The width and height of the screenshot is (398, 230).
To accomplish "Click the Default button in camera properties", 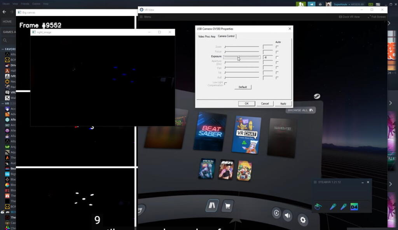I will (x=243, y=87).
